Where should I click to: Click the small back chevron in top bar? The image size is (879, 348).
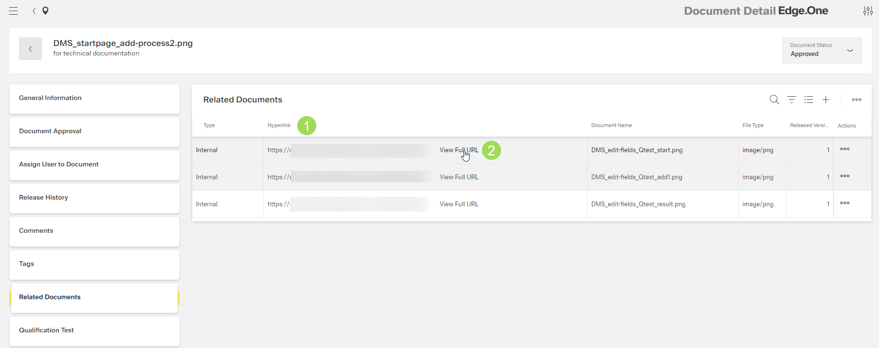pos(34,11)
